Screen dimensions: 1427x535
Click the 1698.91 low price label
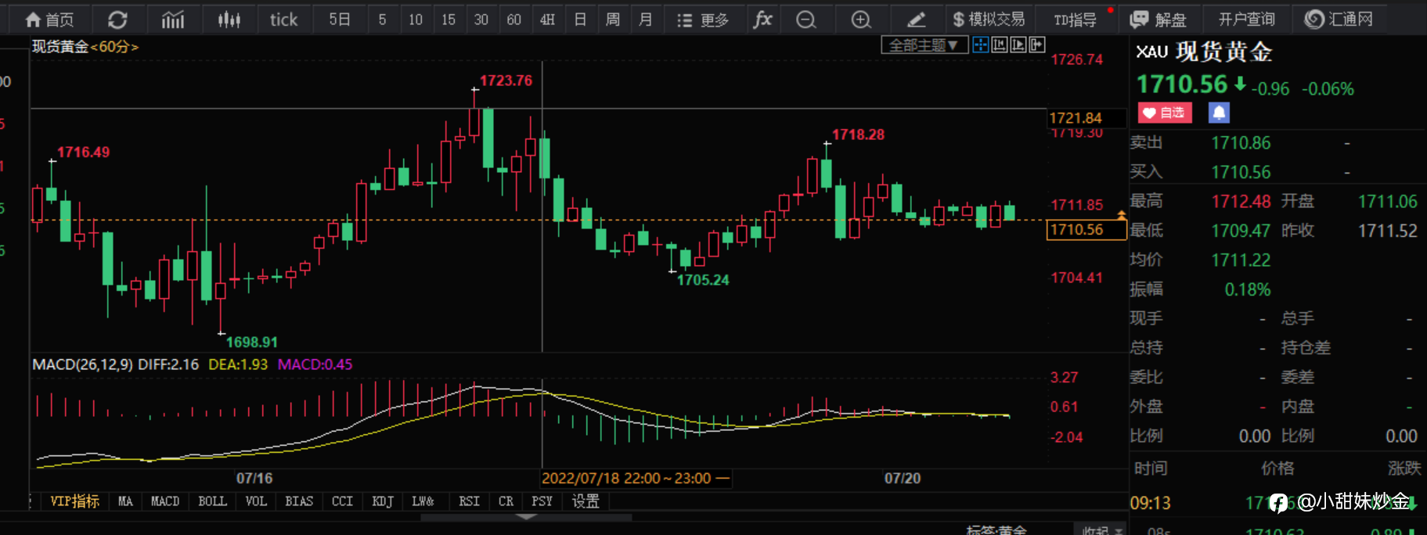(251, 342)
